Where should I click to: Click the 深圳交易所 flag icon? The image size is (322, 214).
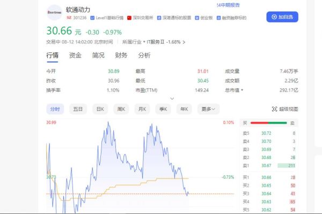(x=129, y=18)
